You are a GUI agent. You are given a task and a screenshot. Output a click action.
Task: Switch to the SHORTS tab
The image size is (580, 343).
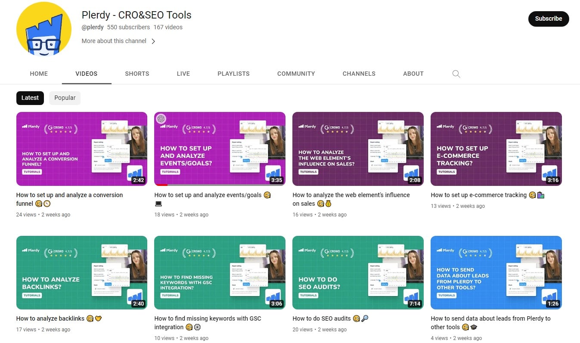tap(137, 74)
